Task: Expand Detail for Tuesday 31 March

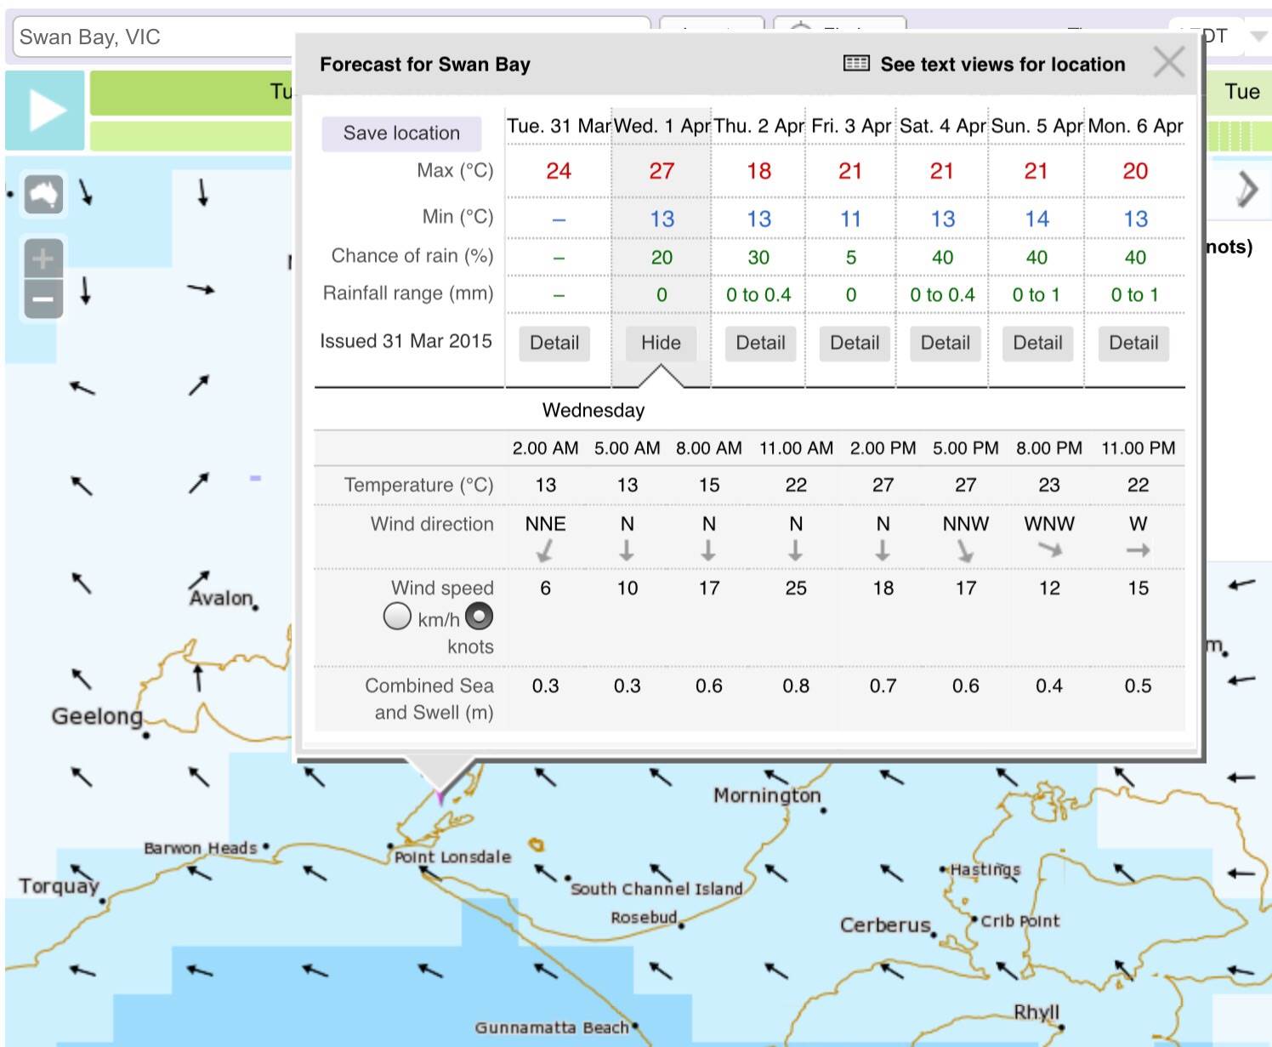Action: (x=554, y=343)
